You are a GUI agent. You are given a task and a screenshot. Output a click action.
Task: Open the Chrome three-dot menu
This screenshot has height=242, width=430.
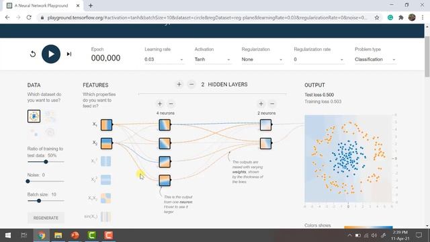pos(423,17)
